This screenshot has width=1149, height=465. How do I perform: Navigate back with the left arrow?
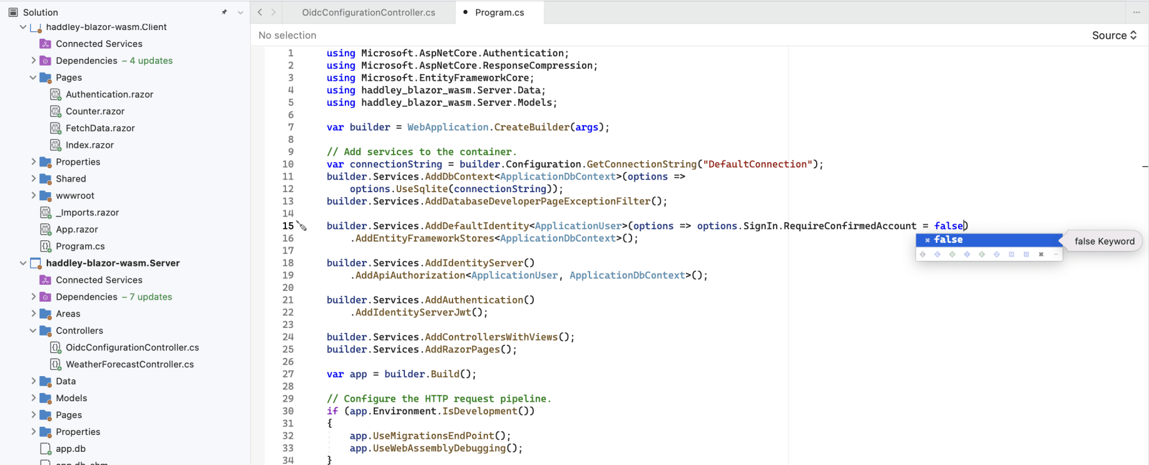pos(260,12)
